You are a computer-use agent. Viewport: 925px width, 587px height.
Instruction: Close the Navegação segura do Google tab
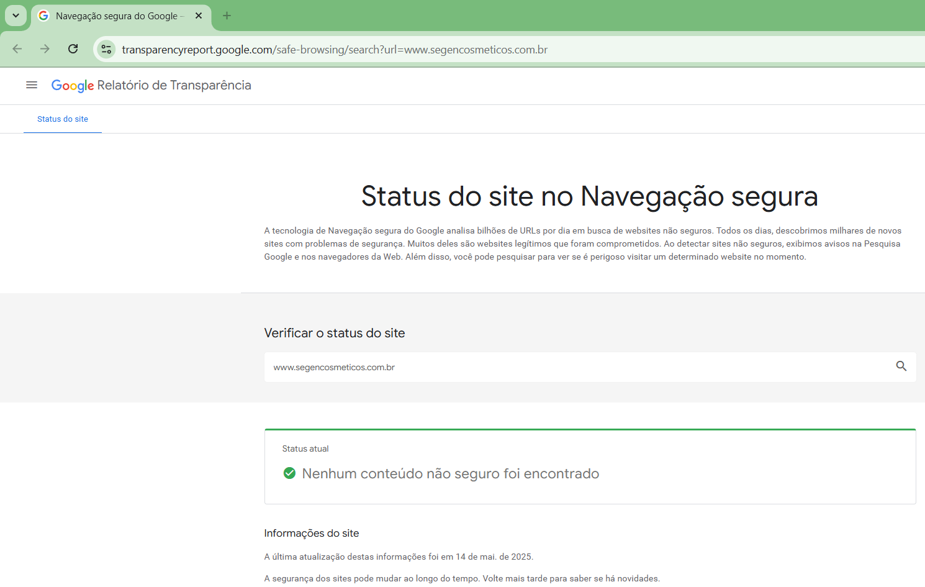click(199, 16)
